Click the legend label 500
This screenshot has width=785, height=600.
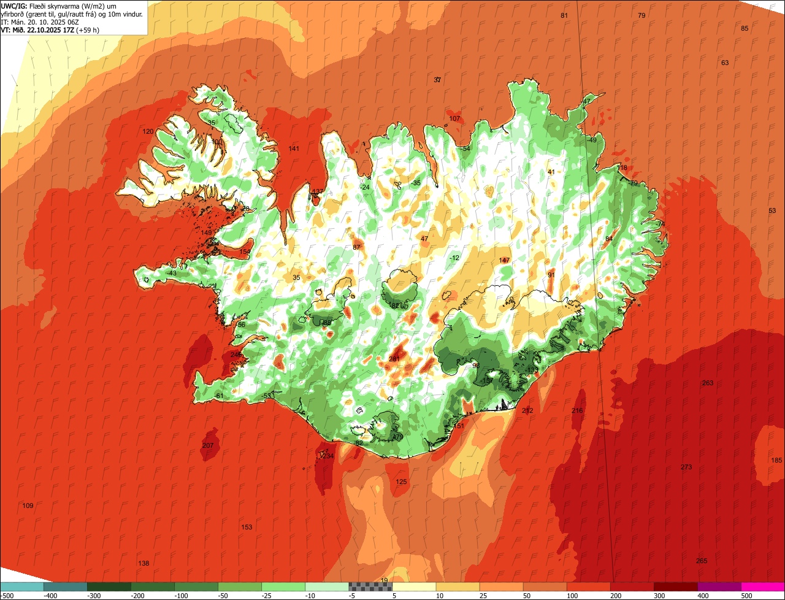tap(746, 596)
